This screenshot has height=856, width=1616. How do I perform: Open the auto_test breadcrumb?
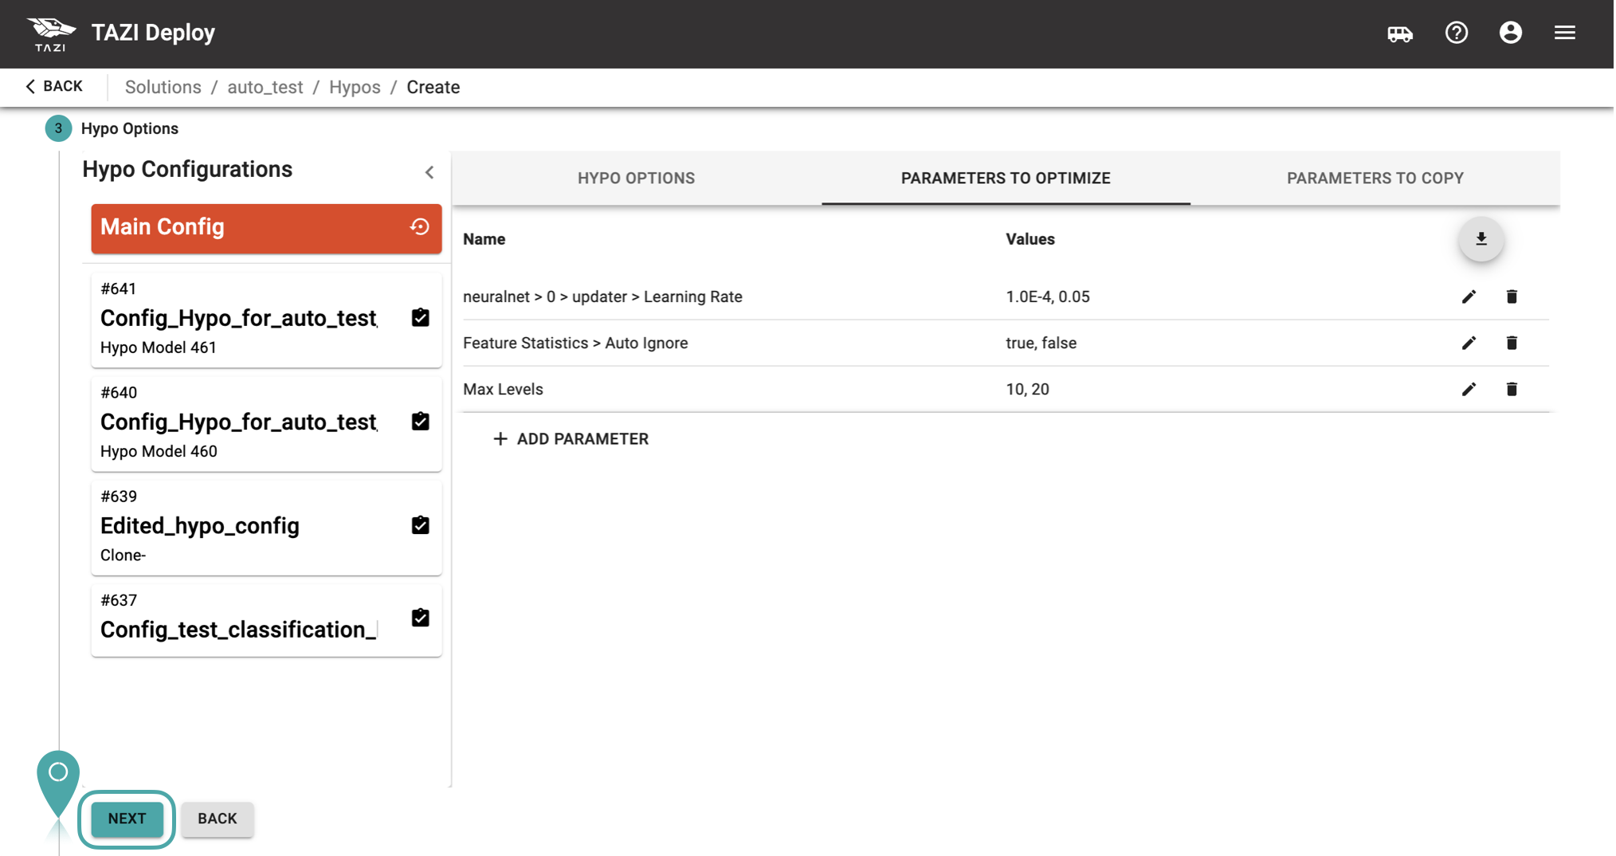[265, 88]
